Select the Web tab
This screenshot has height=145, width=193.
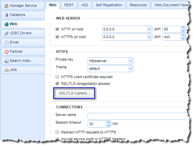click(x=53, y=5)
